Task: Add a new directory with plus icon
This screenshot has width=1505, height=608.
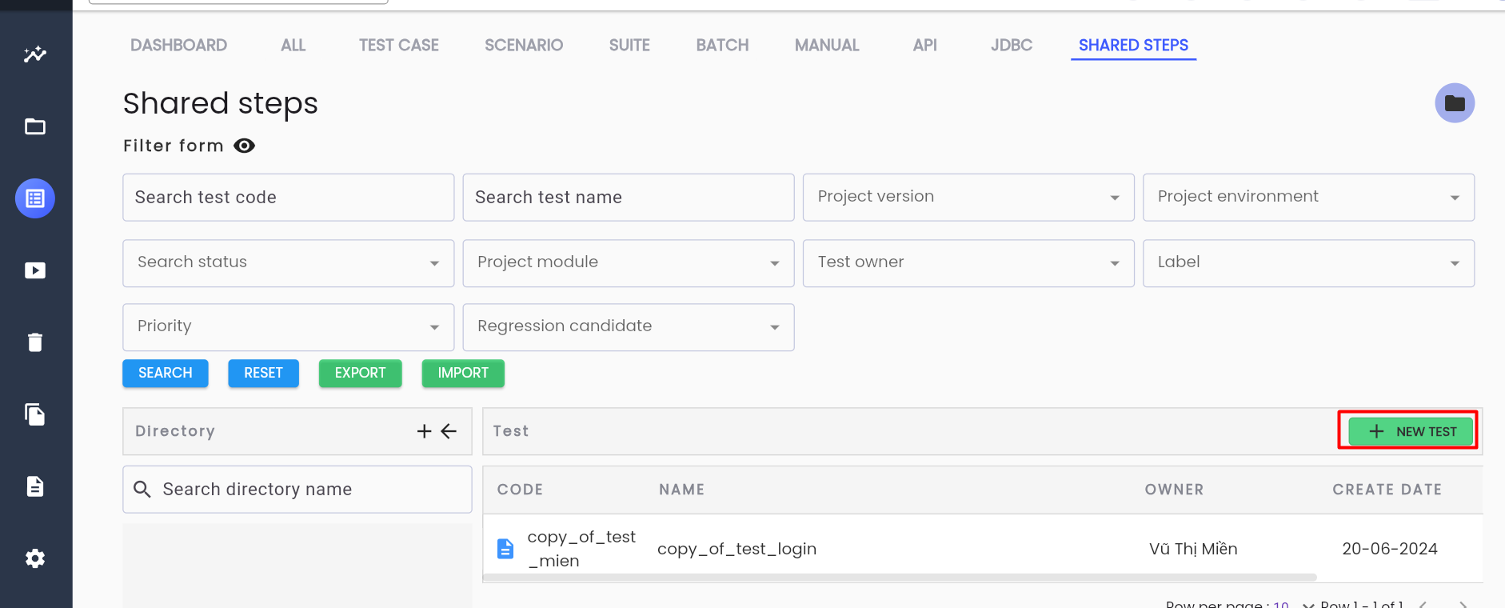Action: (425, 431)
